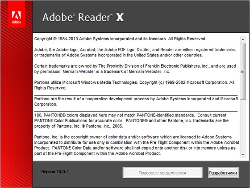Click the Правовые уведомления button
This screenshot has height=188, width=250.
pos(162,173)
